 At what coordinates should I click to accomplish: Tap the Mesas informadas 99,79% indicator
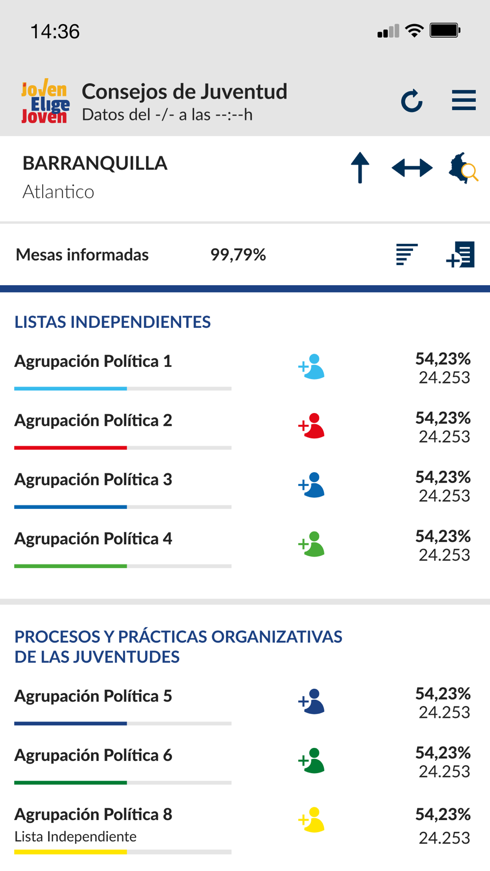point(141,255)
